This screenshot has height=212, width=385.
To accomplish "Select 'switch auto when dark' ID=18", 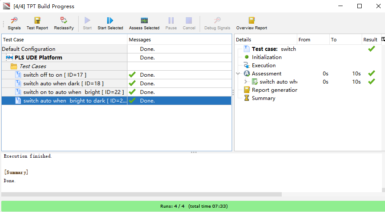I will point(63,84).
